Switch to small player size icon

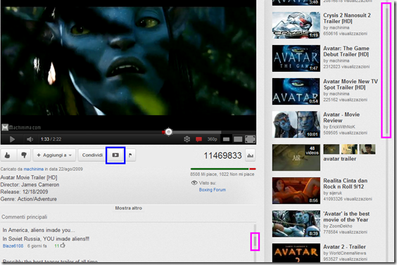tap(227, 139)
